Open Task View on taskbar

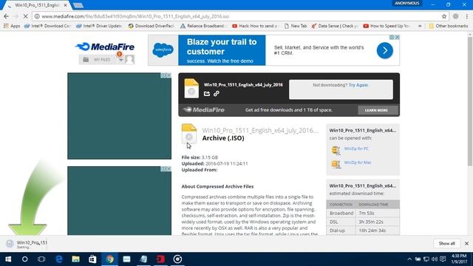point(41,259)
